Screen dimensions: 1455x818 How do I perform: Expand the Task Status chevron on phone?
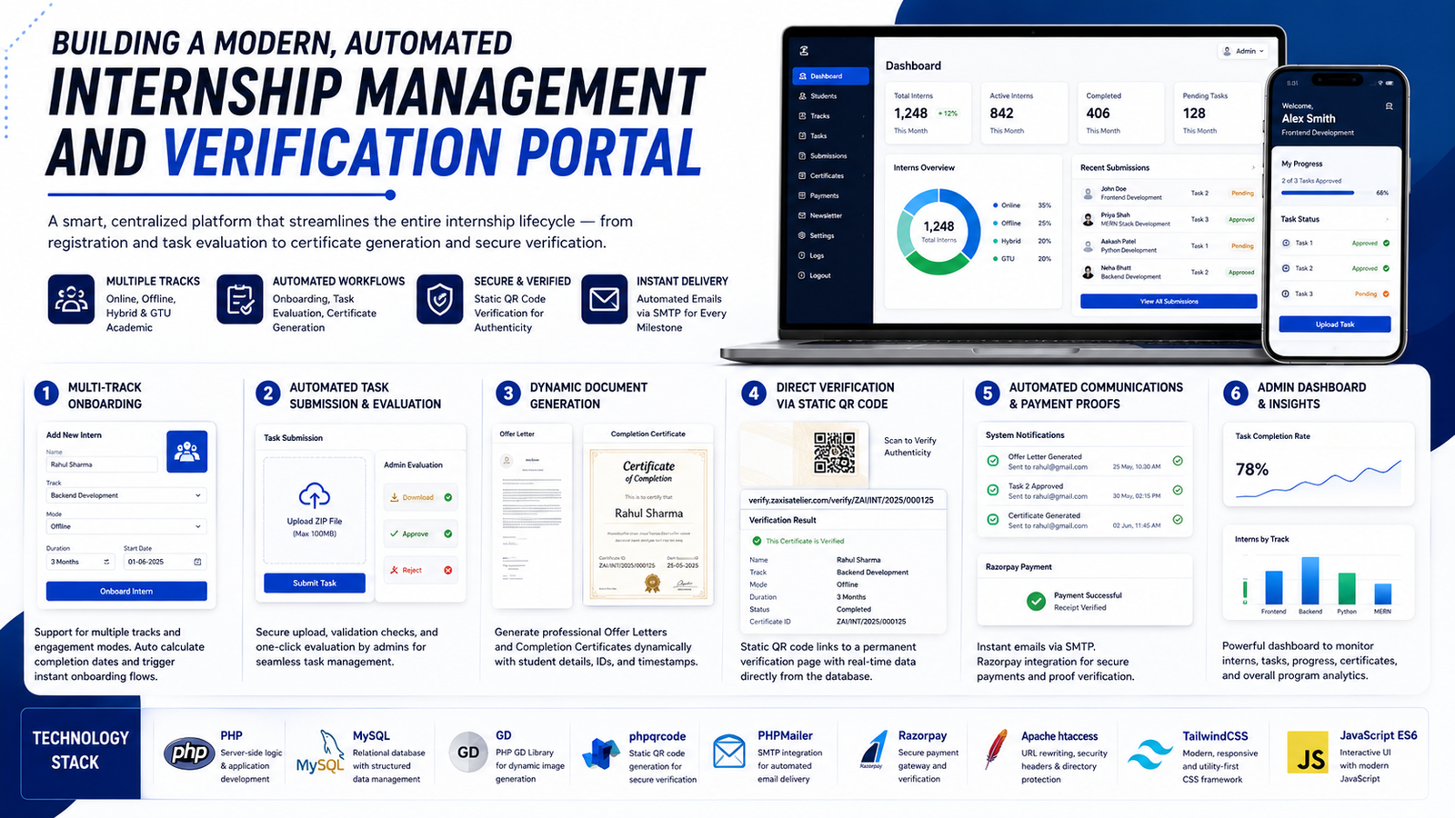[1387, 220]
